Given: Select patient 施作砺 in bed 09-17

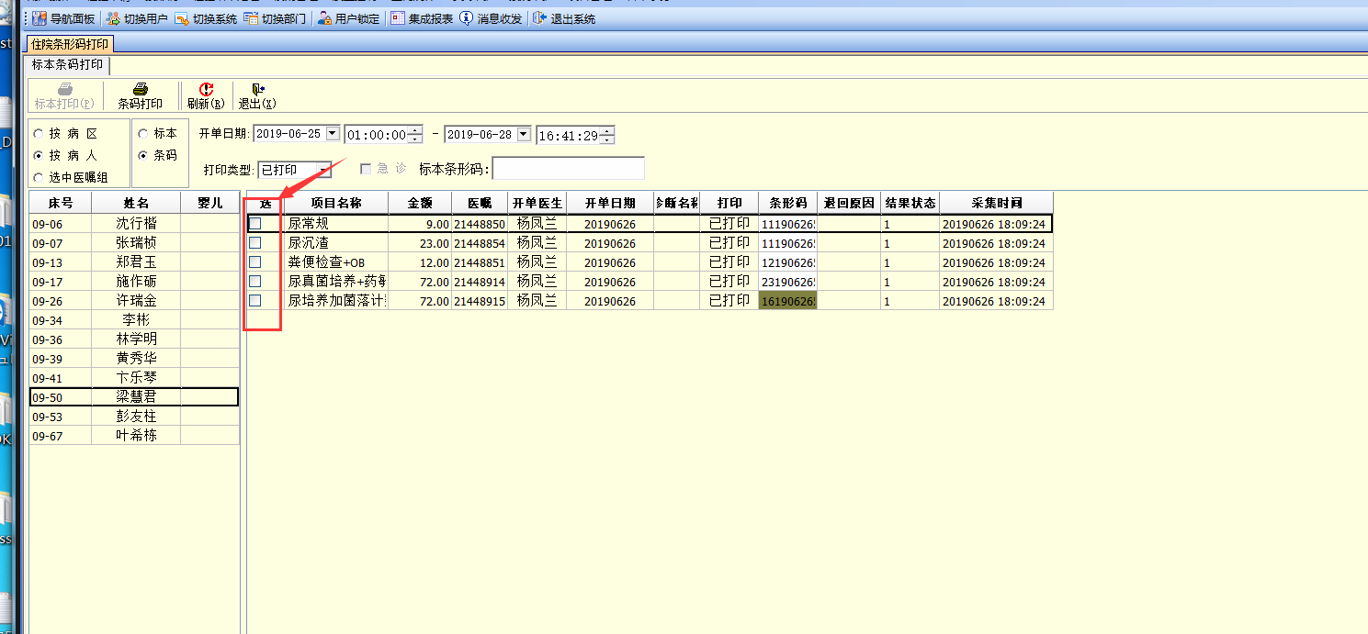Looking at the screenshot, I should tap(134, 281).
